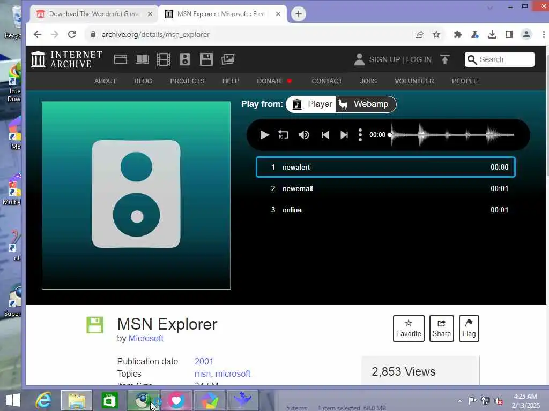Image resolution: width=549 pixels, height=411 pixels.
Task: Open browser downloads icon
Action: pos(492,34)
